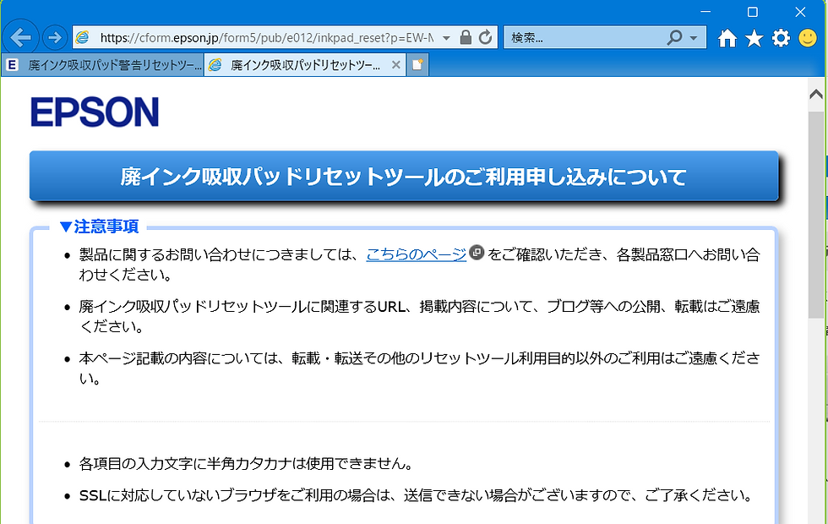Click the line starting with SSLに対応していないブラウザ
Screen dimensions: 828x524
tap(415, 495)
